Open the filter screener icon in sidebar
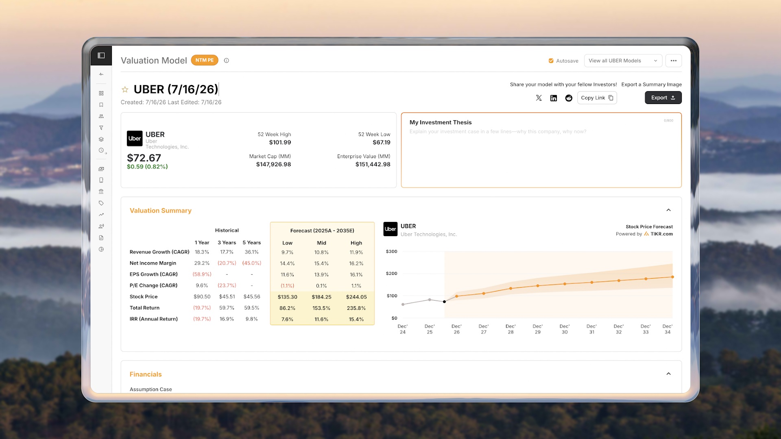The image size is (781, 439). [x=101, y=128]
